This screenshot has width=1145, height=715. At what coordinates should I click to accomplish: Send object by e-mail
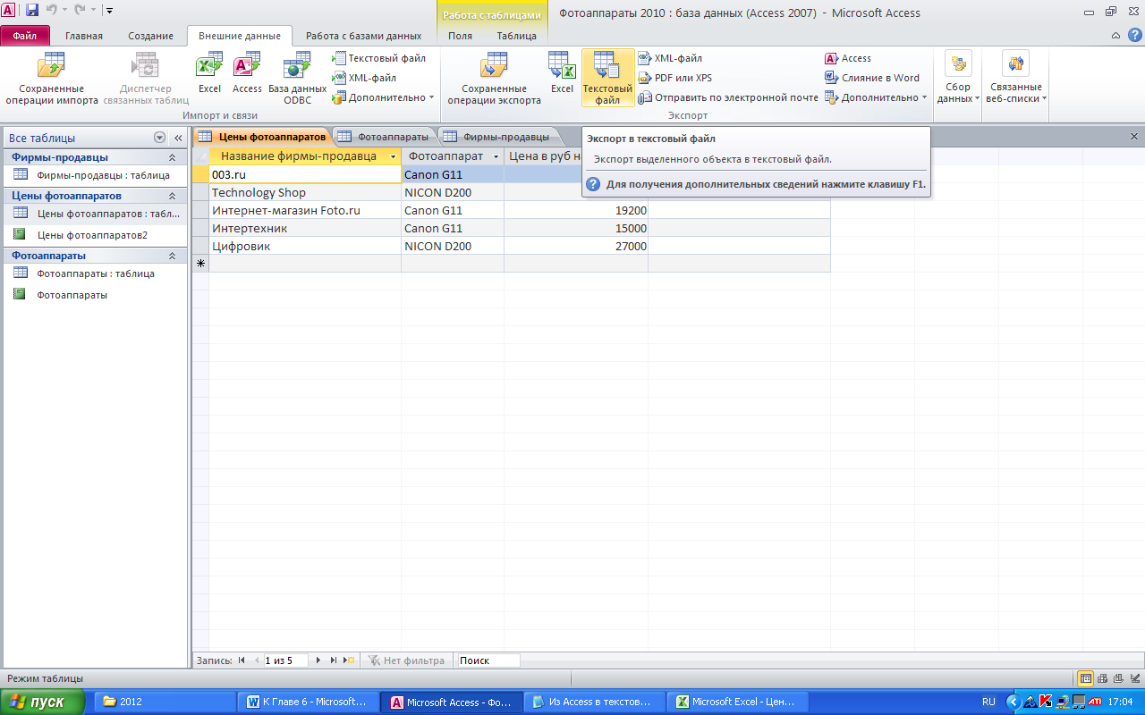[728, 97]
